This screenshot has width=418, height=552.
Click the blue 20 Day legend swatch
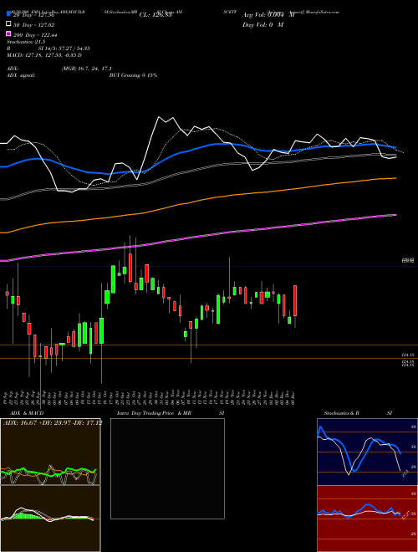pos(8,14)
